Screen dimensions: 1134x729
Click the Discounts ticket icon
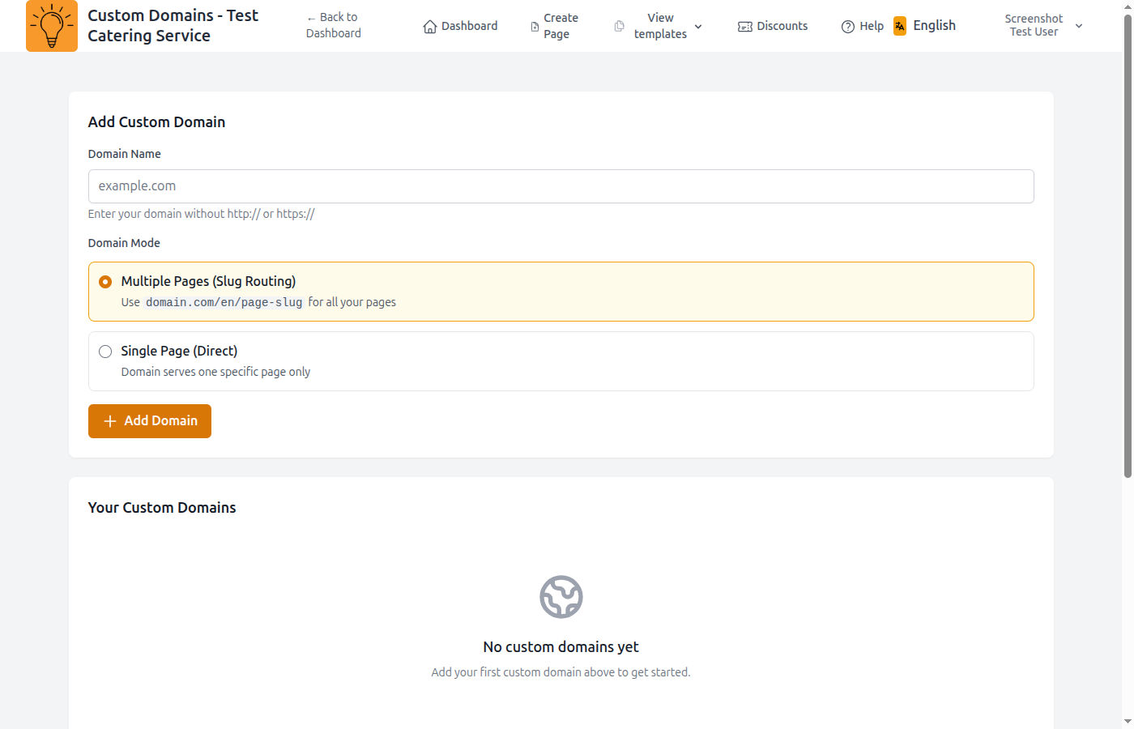745,27
